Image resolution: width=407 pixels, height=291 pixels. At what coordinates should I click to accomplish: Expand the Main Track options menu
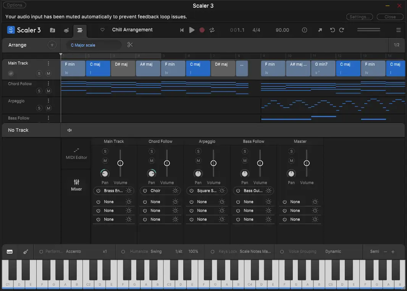(x=48, y=63)
